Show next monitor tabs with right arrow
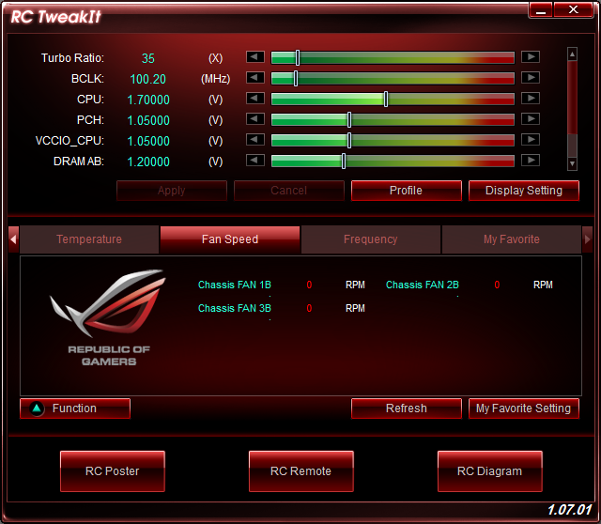The image size is (601, 524). pos(587,239)
